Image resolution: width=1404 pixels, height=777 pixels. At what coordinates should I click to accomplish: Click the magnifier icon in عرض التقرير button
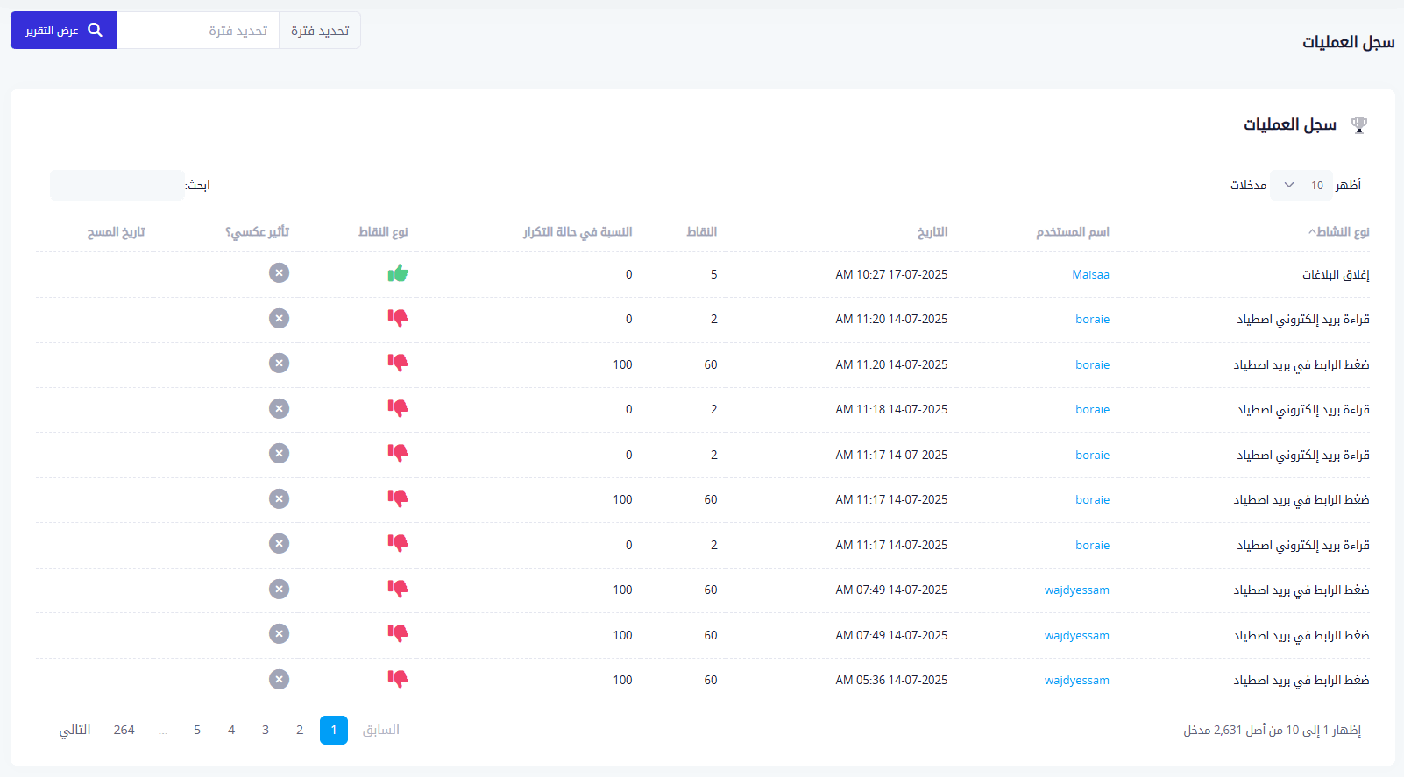(96, 31)
